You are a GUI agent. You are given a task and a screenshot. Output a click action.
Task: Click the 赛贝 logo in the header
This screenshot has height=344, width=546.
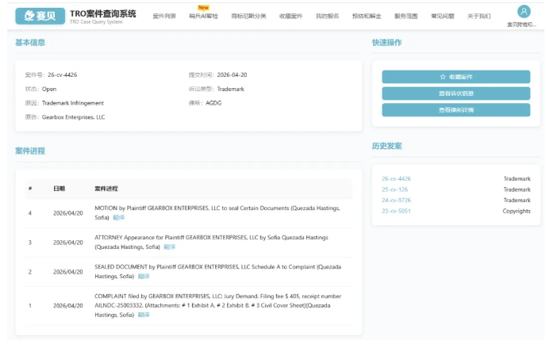coord(40,16)
